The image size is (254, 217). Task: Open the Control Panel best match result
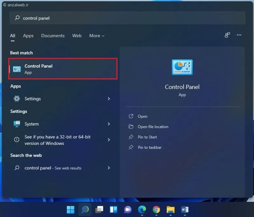coord(63,69)
